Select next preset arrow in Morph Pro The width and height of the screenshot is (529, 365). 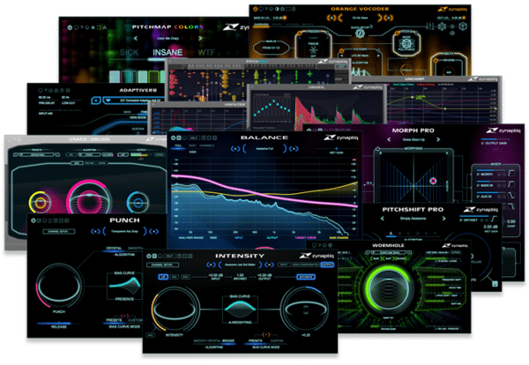click(x=438, y=139)
